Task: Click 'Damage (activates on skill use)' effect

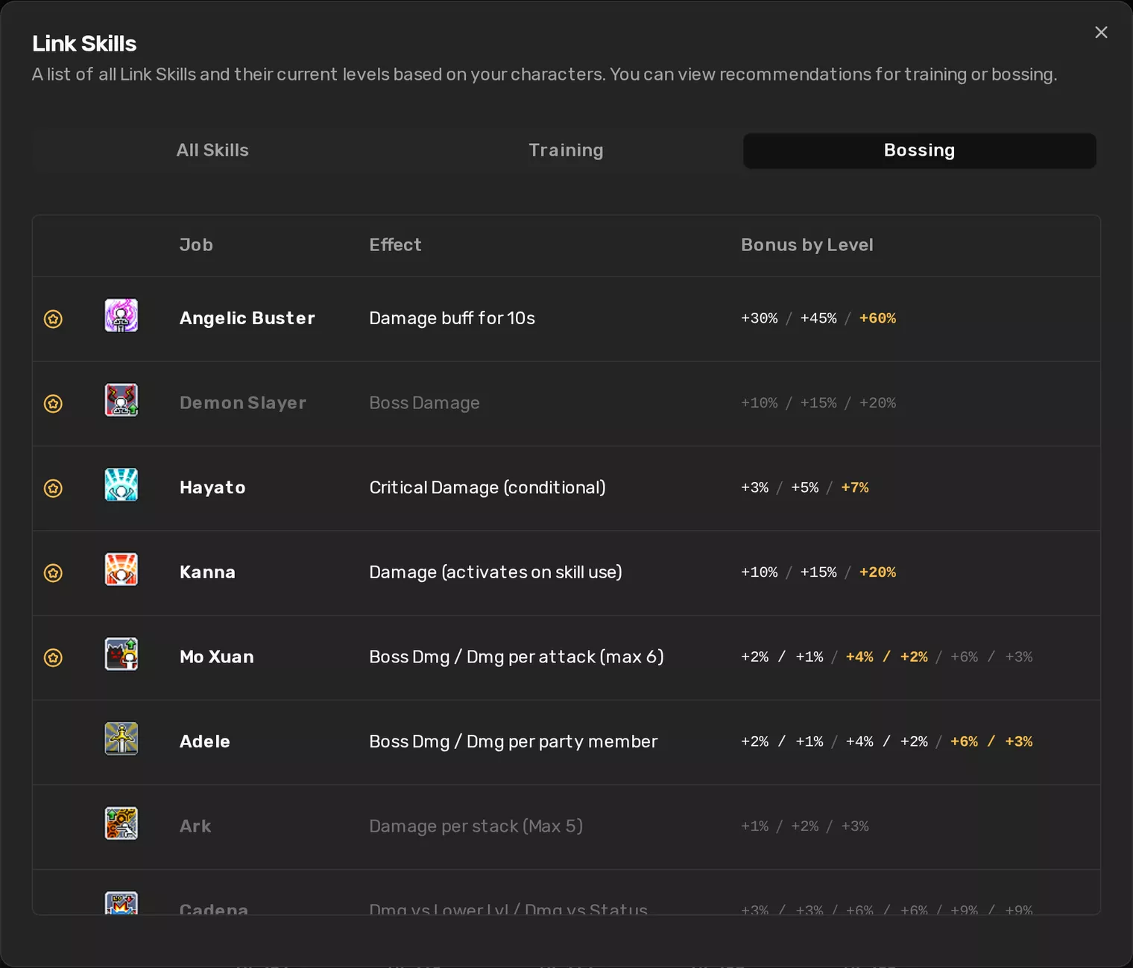Action: click(x=496, y=572)
